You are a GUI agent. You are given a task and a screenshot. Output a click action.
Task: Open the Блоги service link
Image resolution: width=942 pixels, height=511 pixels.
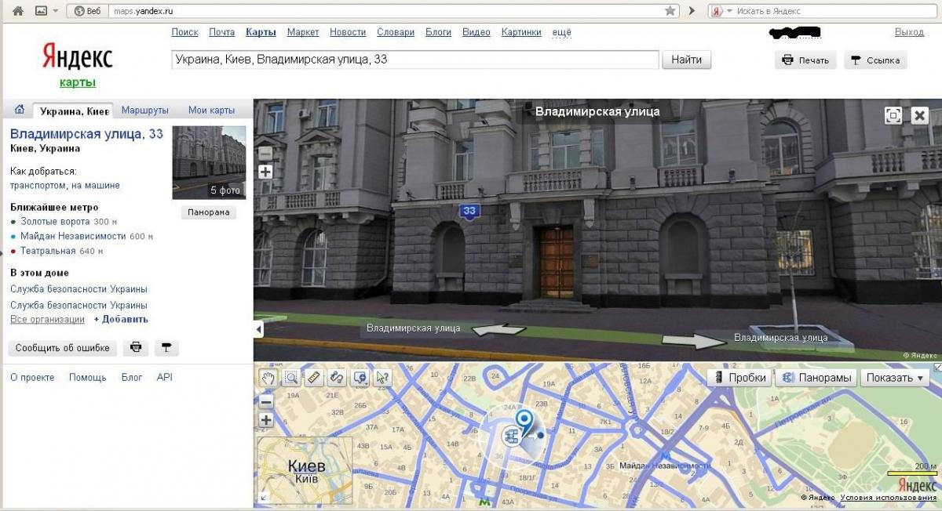click(438, 32)
